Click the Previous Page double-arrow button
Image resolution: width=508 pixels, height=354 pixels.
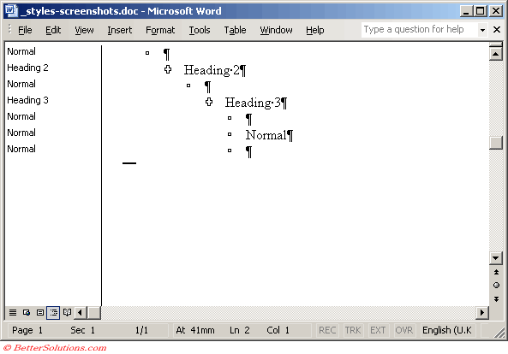(x=496, y=272)
